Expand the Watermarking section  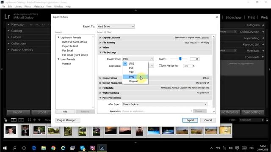coord(100,93)
